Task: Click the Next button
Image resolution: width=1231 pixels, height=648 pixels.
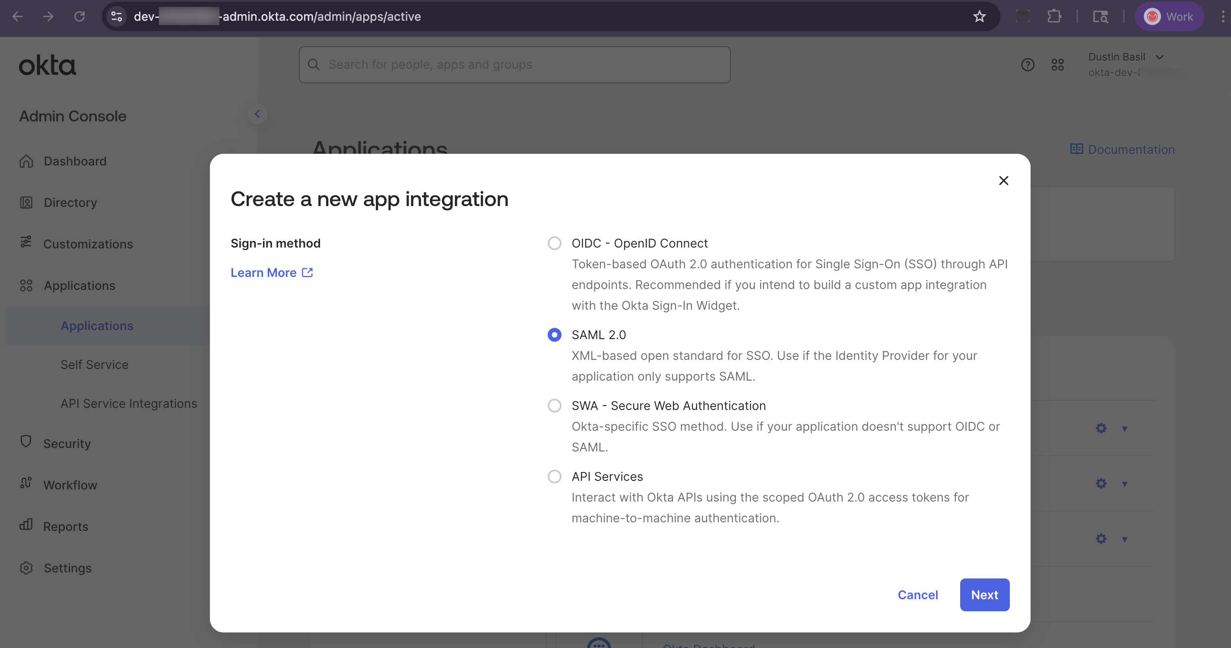Action: tap(984, 594)
